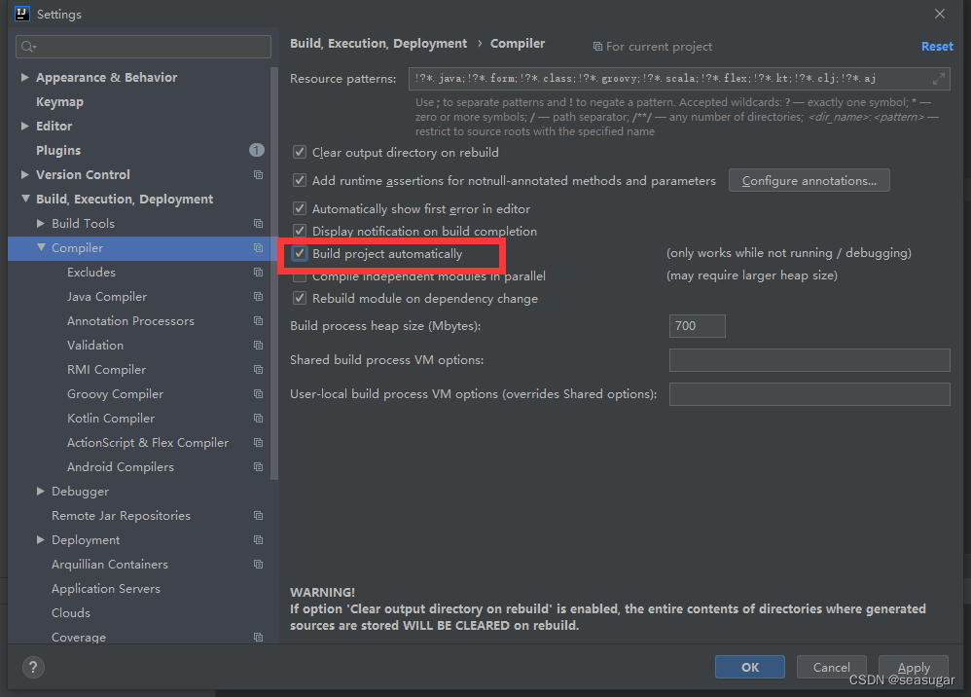
Task: Click the Reset link
Action: [937, 47]
